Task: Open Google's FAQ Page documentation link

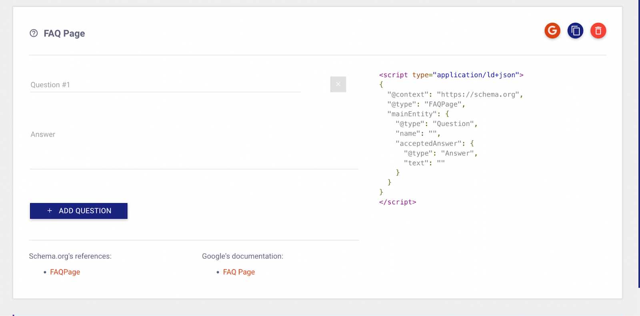Action: 239,272
